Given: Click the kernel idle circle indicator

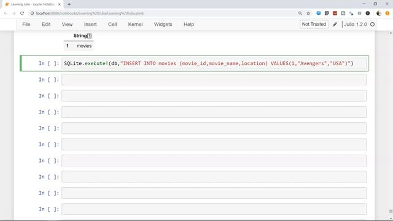Looking at the screenshot, I should click(373, 25).
